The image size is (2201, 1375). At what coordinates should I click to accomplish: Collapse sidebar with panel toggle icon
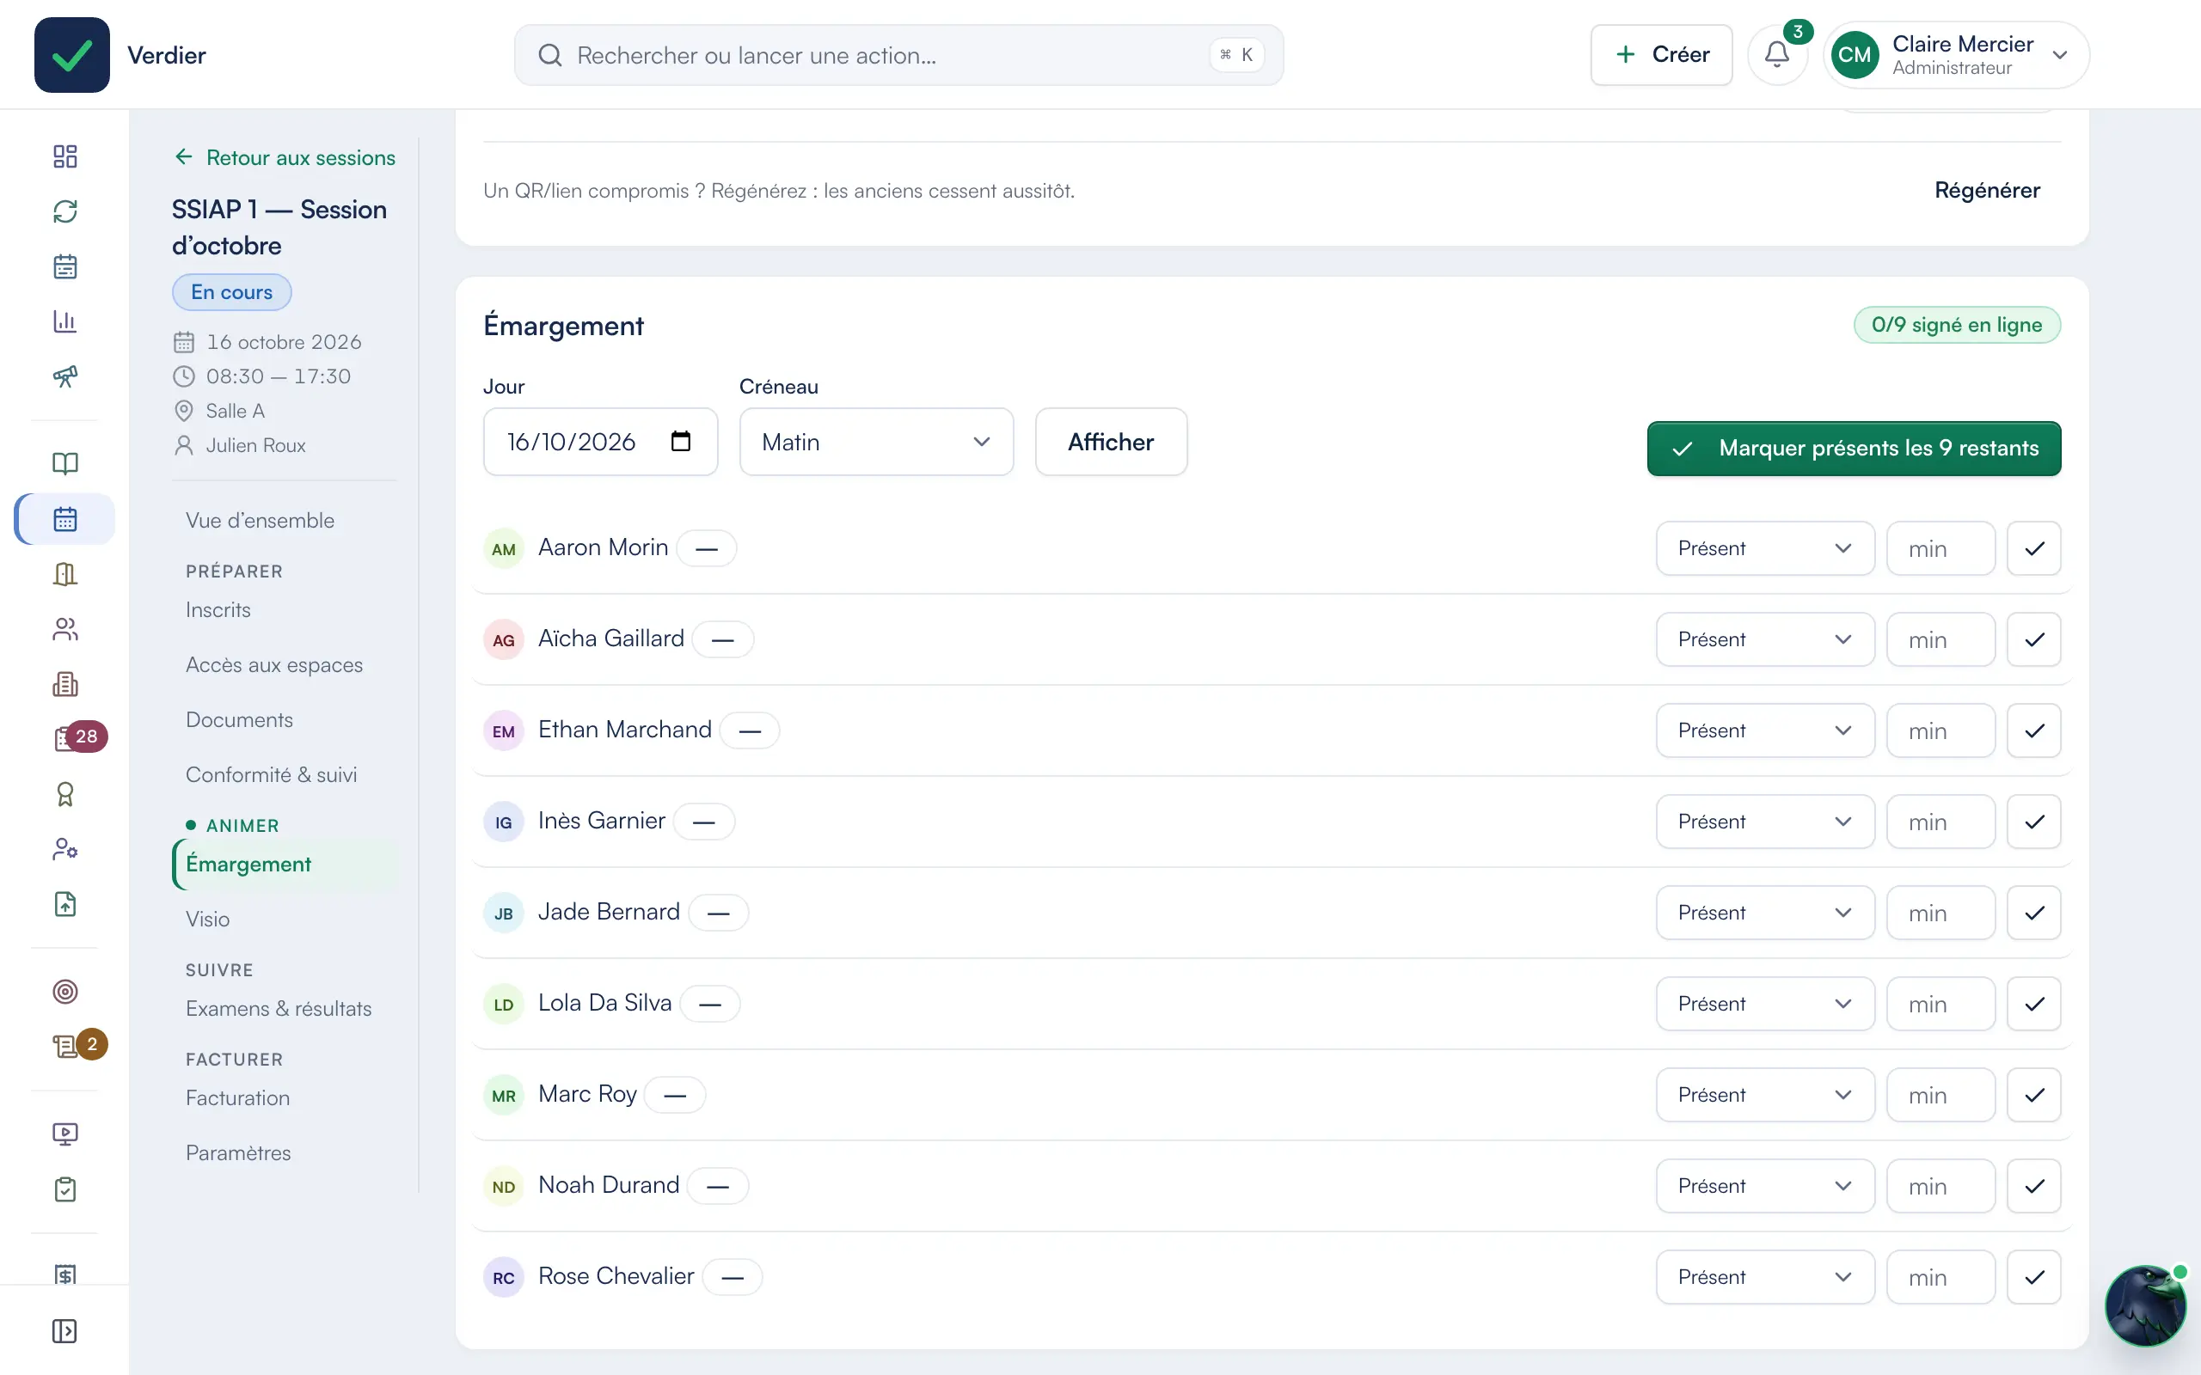(64, 1331)
